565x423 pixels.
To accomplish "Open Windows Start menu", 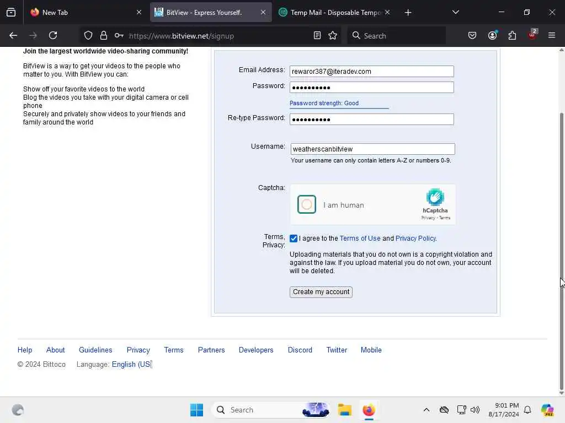I will click(197, 410).
